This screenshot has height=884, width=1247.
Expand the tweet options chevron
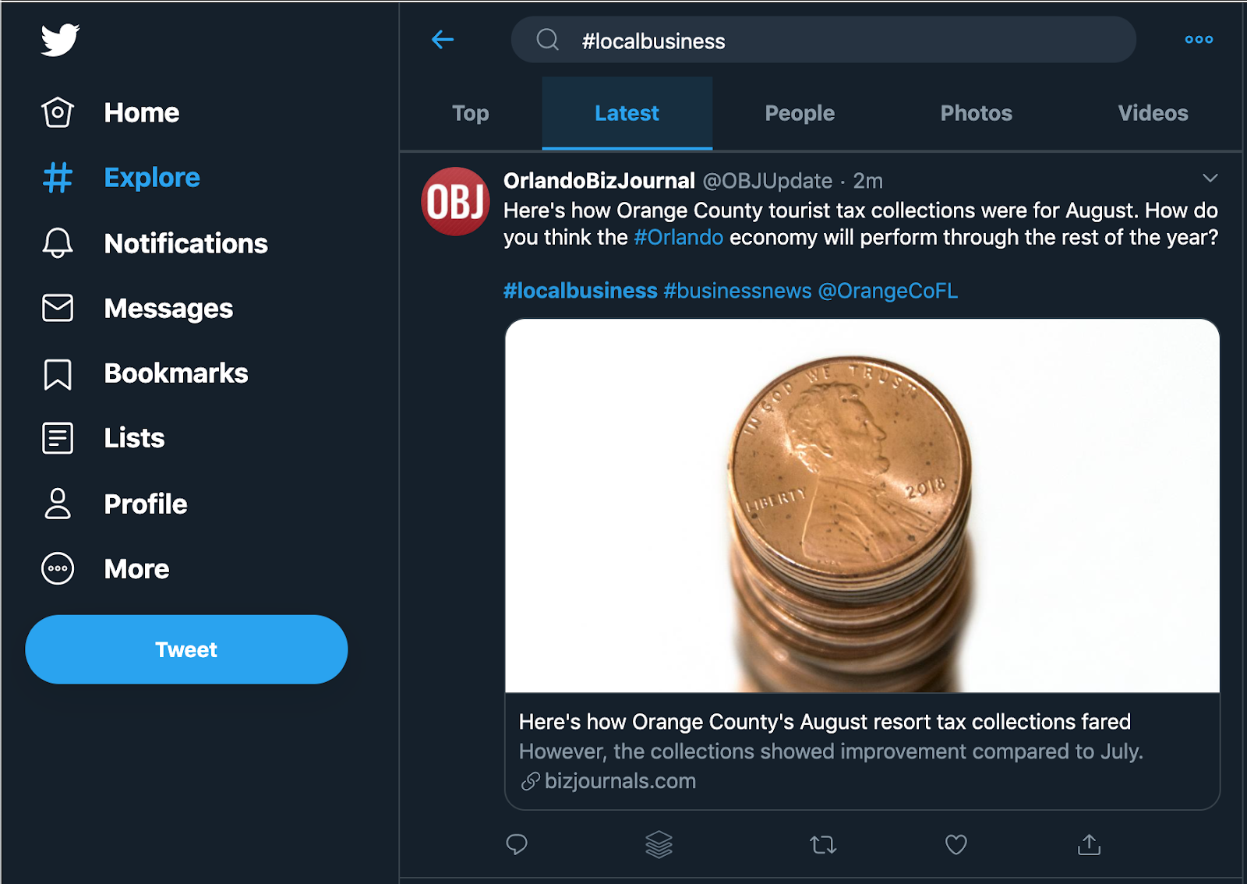[x=1210, y=179]
